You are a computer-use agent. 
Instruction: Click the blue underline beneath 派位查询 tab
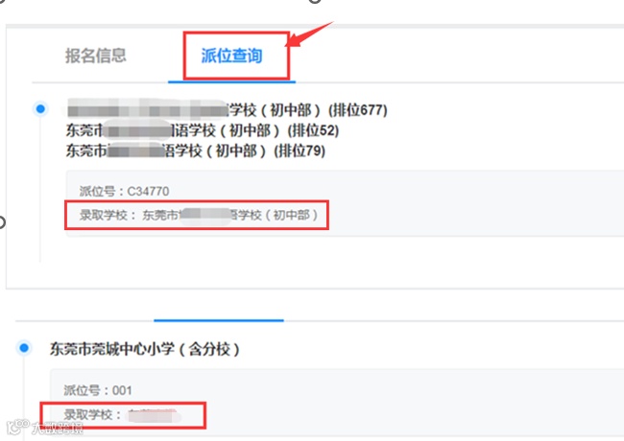click(x=231, y=81)
